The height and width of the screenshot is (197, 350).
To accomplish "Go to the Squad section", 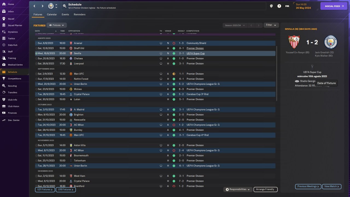I will (x=14, y=19).
